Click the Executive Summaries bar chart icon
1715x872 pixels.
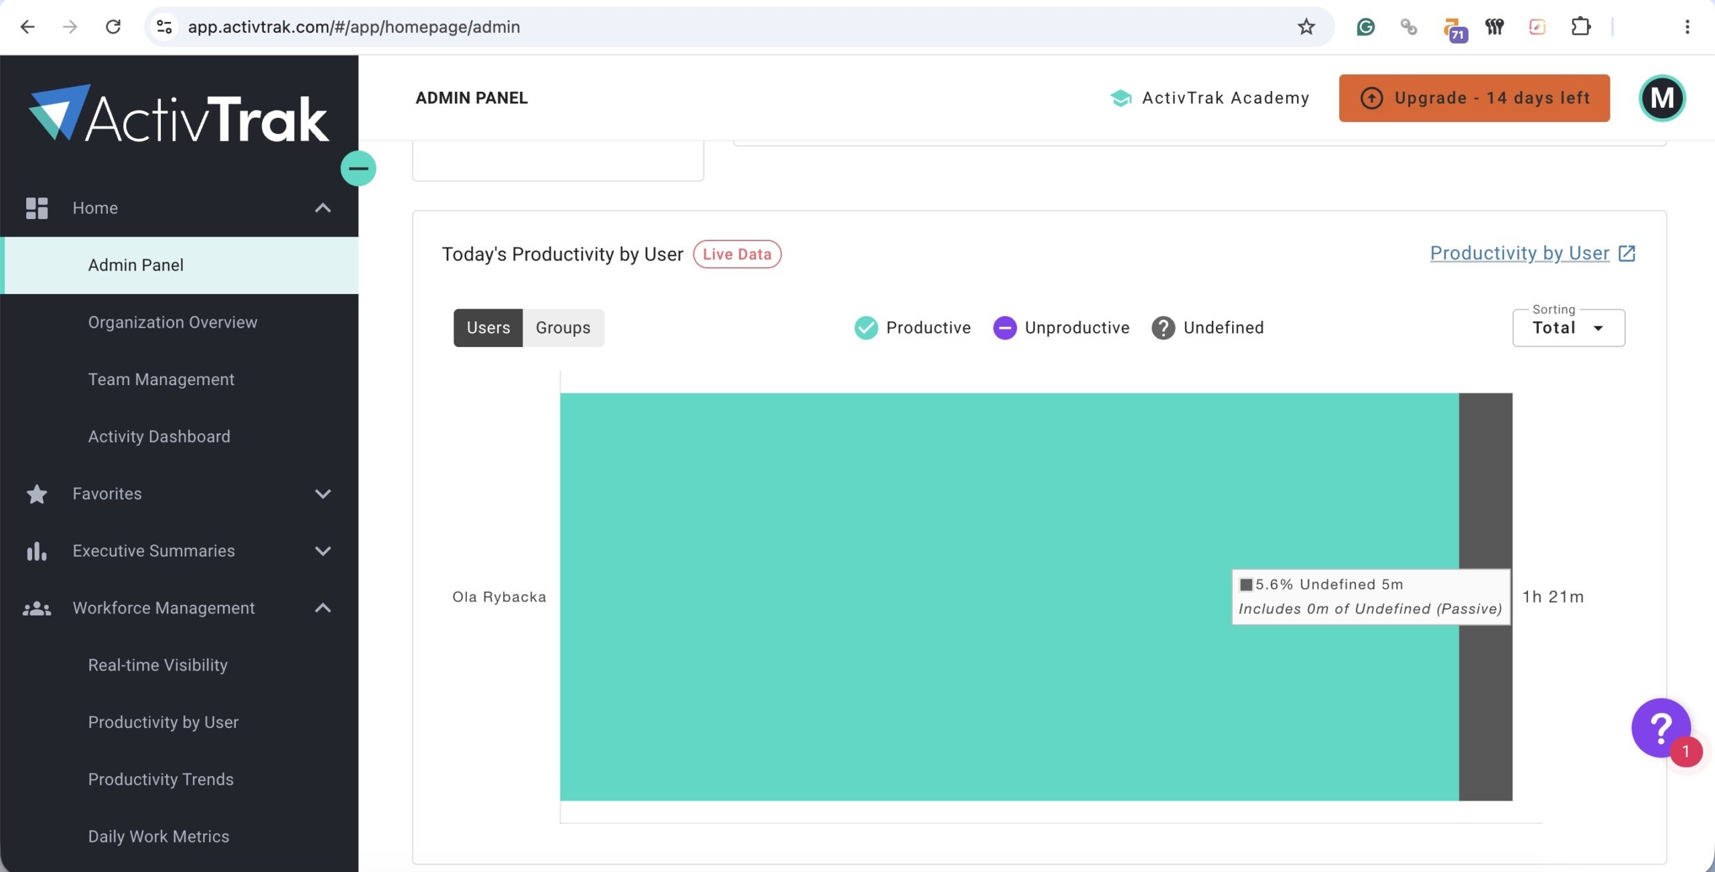[37, 551]
